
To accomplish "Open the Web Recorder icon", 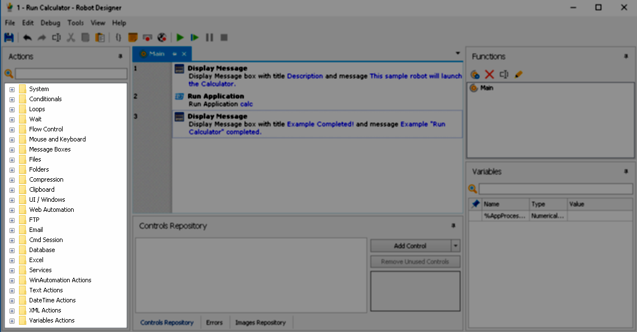I will coord(162,37).
